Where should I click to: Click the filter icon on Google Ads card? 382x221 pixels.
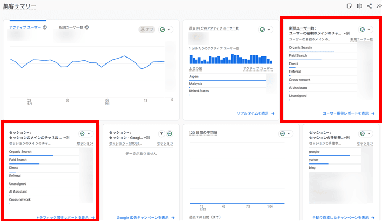coord(161,133)
